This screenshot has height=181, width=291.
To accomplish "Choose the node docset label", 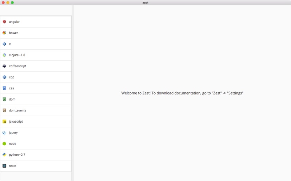I will tap(12, 144).
